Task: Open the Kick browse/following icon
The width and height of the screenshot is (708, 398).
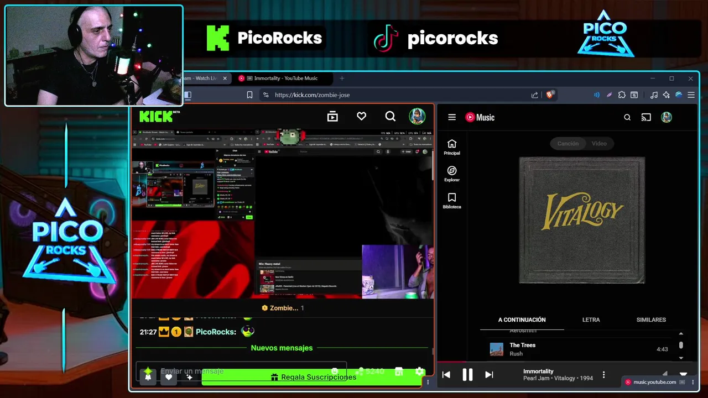Action: pos(332,116)
